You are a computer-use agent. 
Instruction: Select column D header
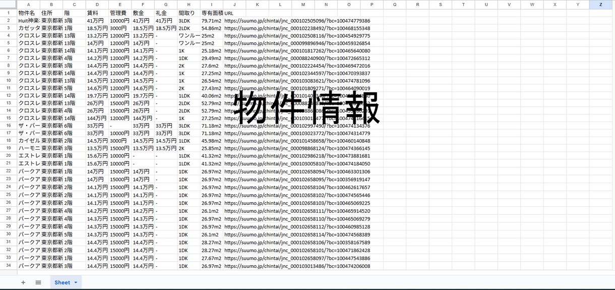(97, 5)
